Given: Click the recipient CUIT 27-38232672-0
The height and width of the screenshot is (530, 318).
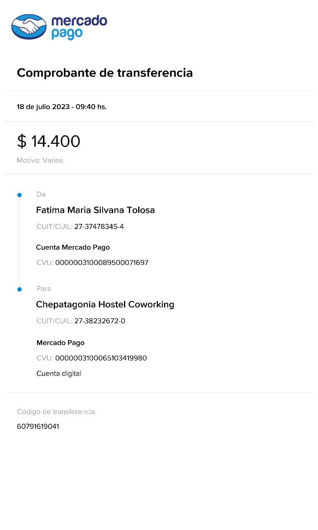Looking at the screenshot, I should (x=99, y=321).
